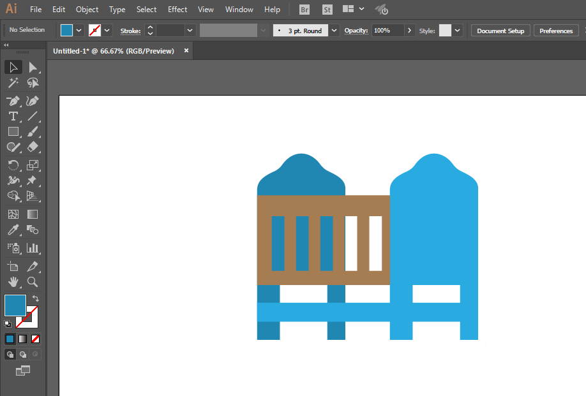
Task: Choose the Zoom magnifier tool
Action: (x=33, y=282)
